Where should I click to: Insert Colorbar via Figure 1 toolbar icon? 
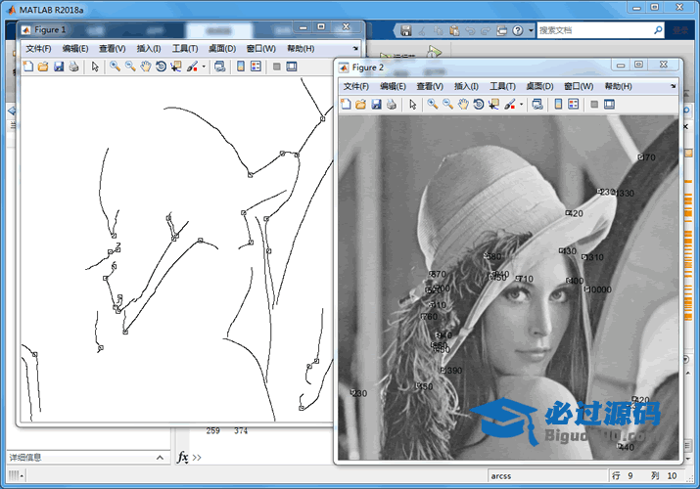(x=241, y=67)
